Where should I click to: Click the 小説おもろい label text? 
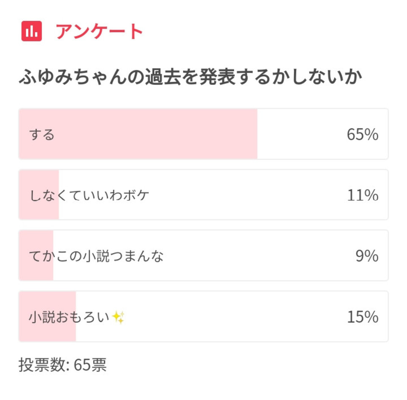click(x=69, y=317)
